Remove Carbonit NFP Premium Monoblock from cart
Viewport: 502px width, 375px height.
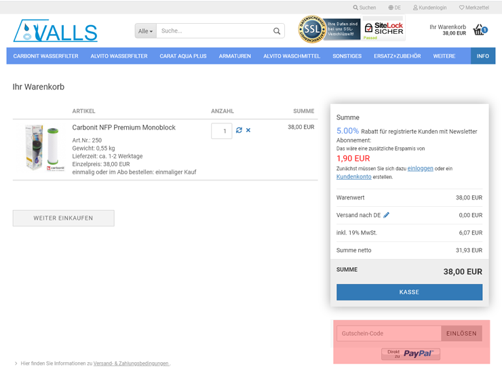pos(248,130)
